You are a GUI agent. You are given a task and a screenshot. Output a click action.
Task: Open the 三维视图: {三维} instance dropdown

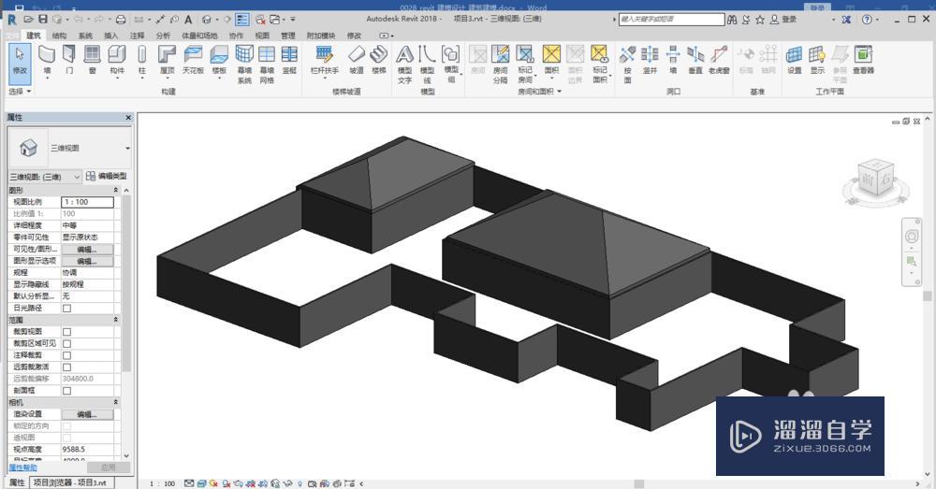tap(77, 177)
